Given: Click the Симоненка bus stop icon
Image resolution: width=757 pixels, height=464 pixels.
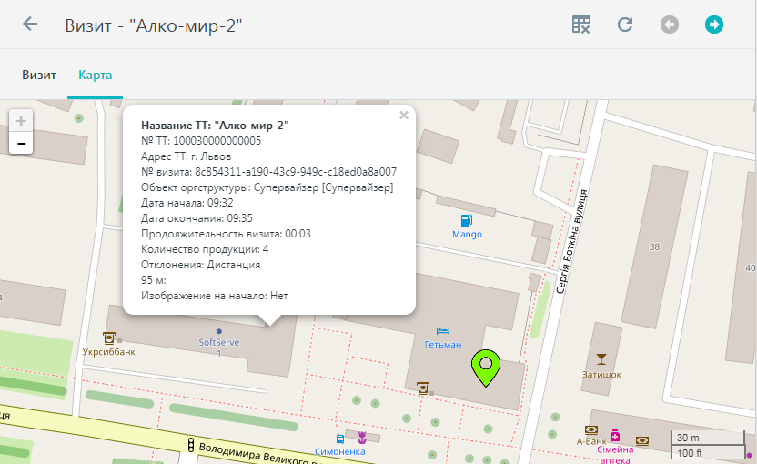Looking at the screenshot, I should pos(340,439).
